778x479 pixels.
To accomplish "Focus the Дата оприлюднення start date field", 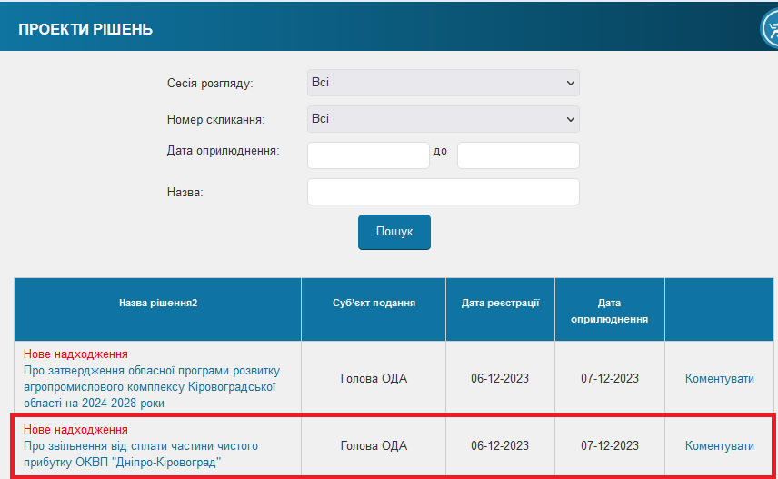I will (368, 155).
